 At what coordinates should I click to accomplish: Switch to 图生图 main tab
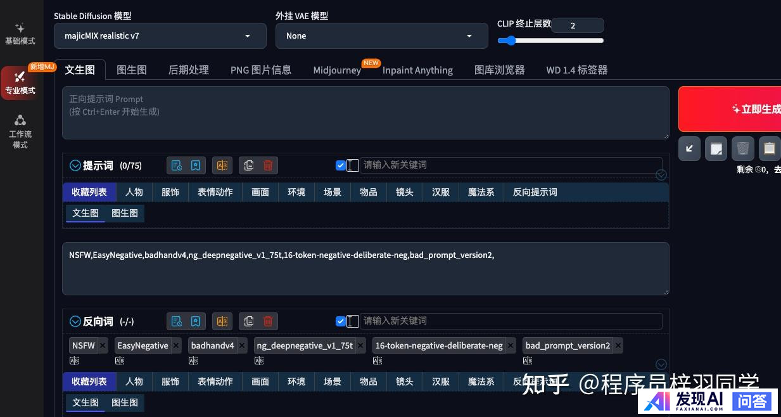click(x=132, y=70)
